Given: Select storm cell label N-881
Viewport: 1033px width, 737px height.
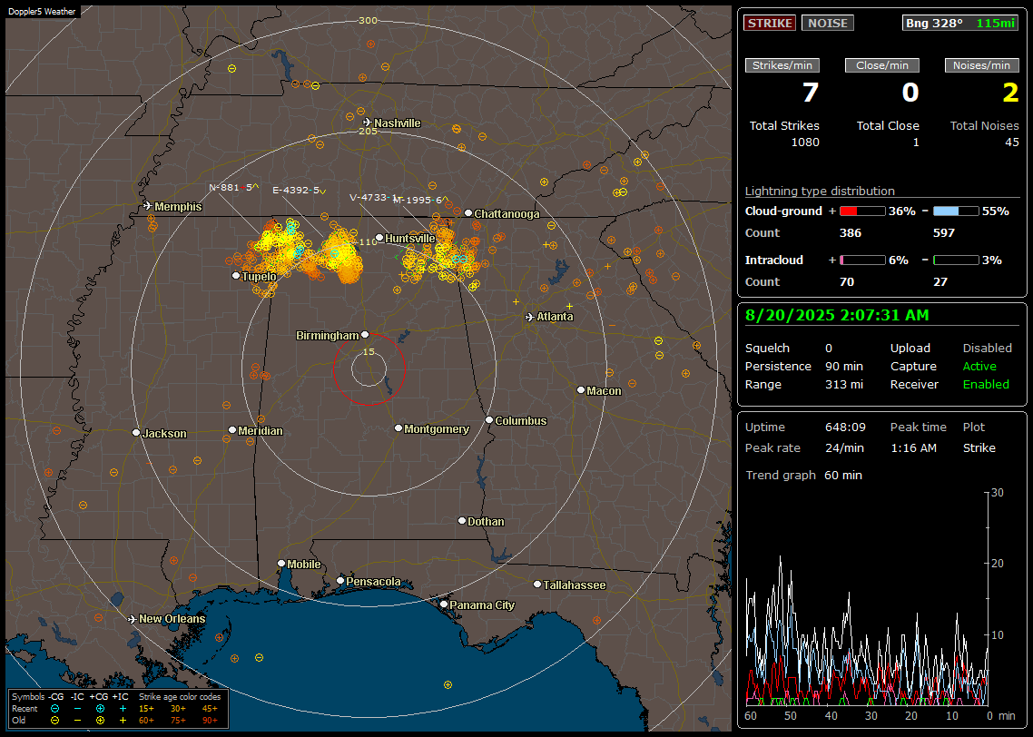Looking at the screenshot, I should (234, 188).
